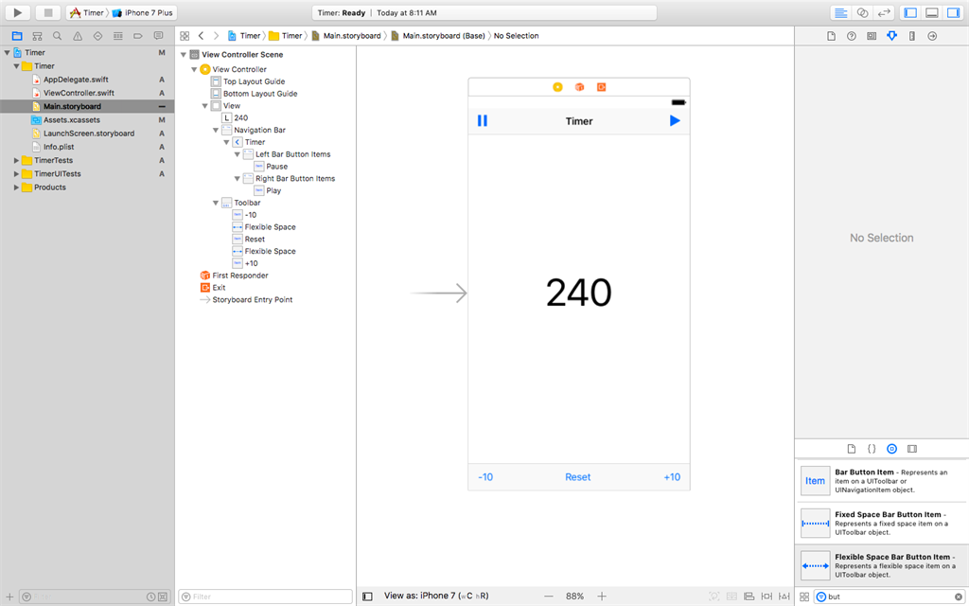
Task: Show the Quick Help inspector
Action: pyautogui.click(x=852, y=36)
